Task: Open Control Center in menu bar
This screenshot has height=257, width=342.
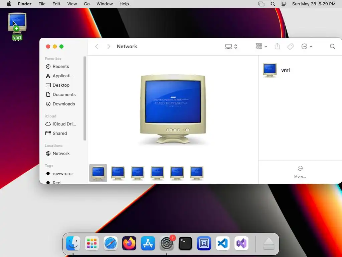Action: pyautogui.click(x=284, y=4)
